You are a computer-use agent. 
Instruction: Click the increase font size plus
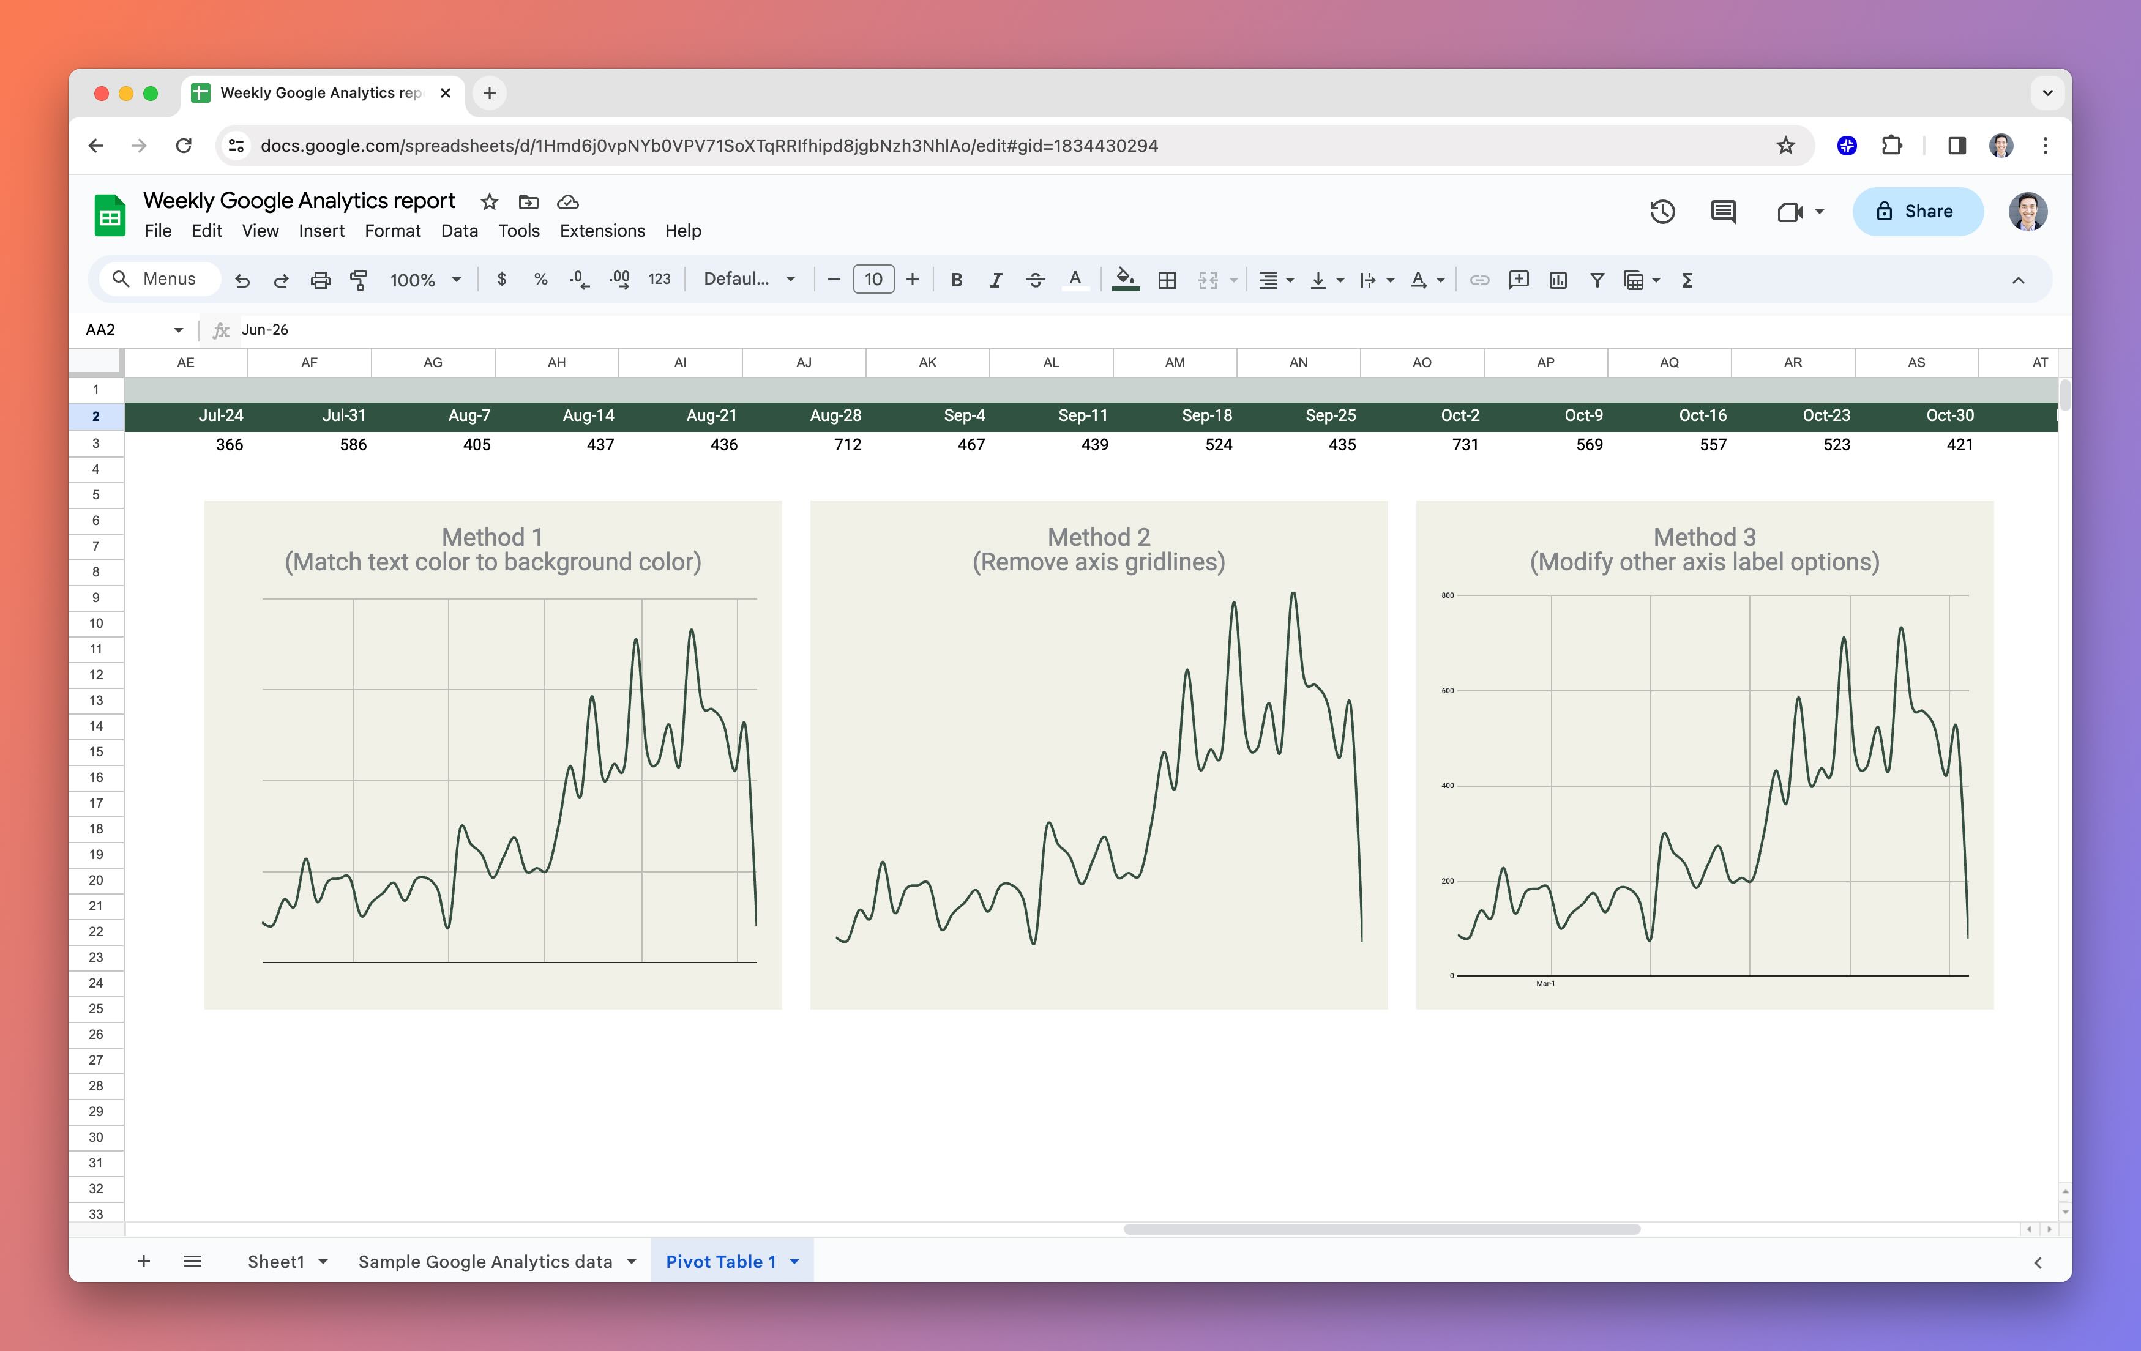point(912,280)
